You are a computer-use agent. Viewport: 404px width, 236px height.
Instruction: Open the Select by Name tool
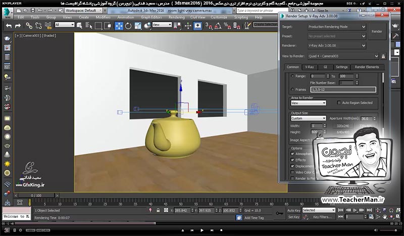pos(89,26)
